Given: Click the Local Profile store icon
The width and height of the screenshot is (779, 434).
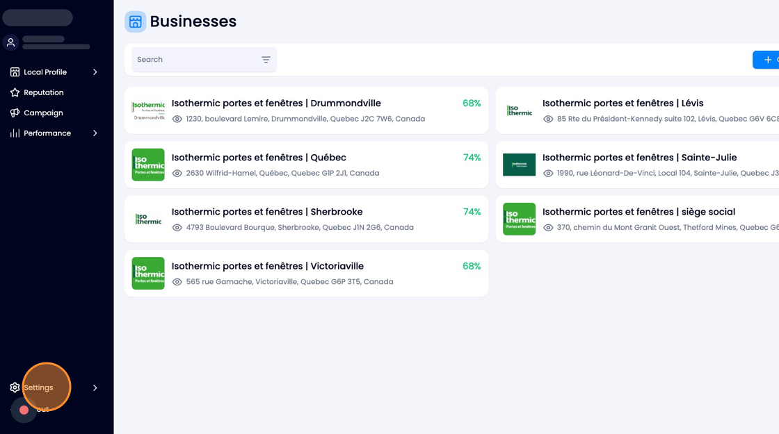Looking at the screenshot, I should 15,72.
